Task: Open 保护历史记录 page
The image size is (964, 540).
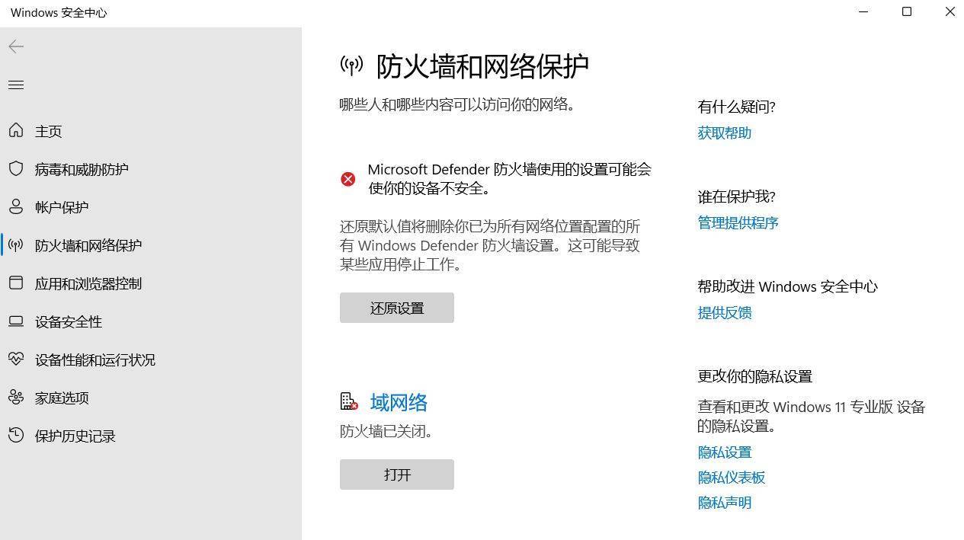Action: tap(75, 436)
